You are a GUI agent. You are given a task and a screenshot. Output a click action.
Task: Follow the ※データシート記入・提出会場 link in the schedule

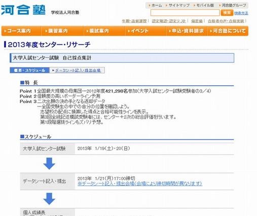click(140, 184)
